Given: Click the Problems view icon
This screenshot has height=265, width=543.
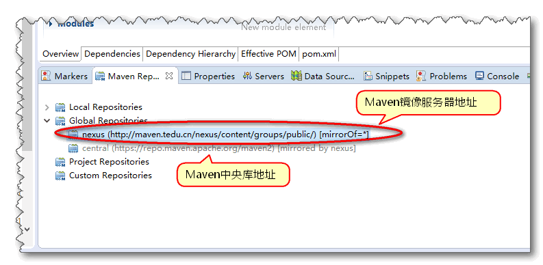Looking at the screenshot, I should (421, 76).
